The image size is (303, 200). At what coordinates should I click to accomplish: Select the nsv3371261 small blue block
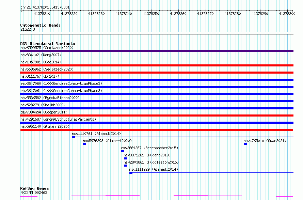point(125,158)
